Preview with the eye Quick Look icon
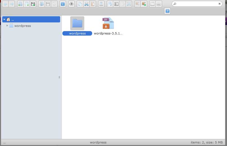 pos(71,4)
